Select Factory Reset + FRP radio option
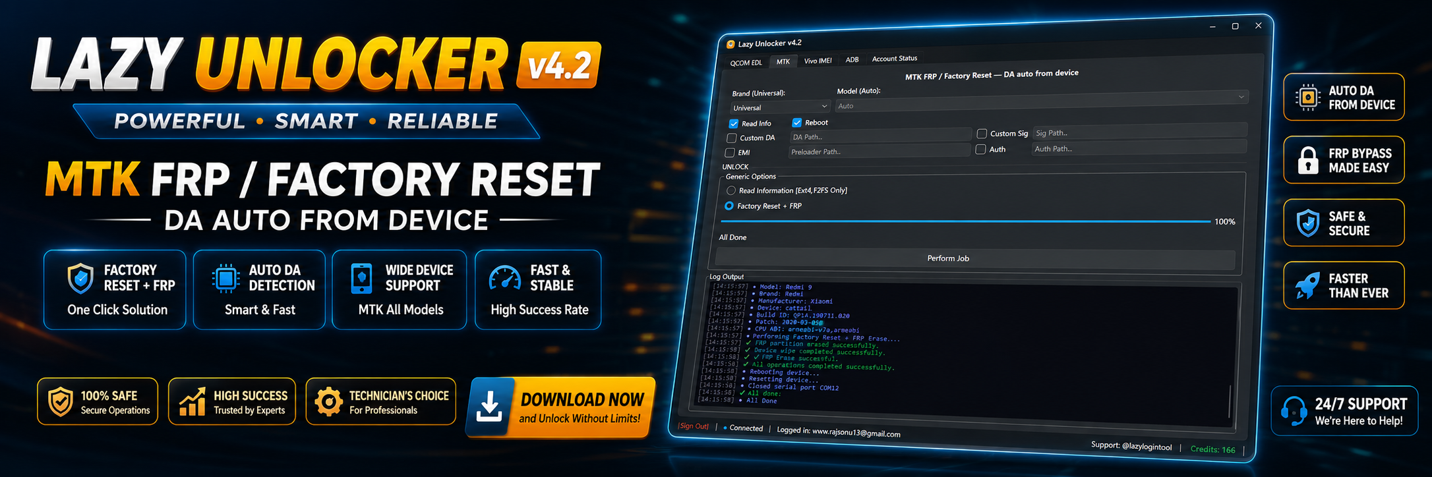 729,206
